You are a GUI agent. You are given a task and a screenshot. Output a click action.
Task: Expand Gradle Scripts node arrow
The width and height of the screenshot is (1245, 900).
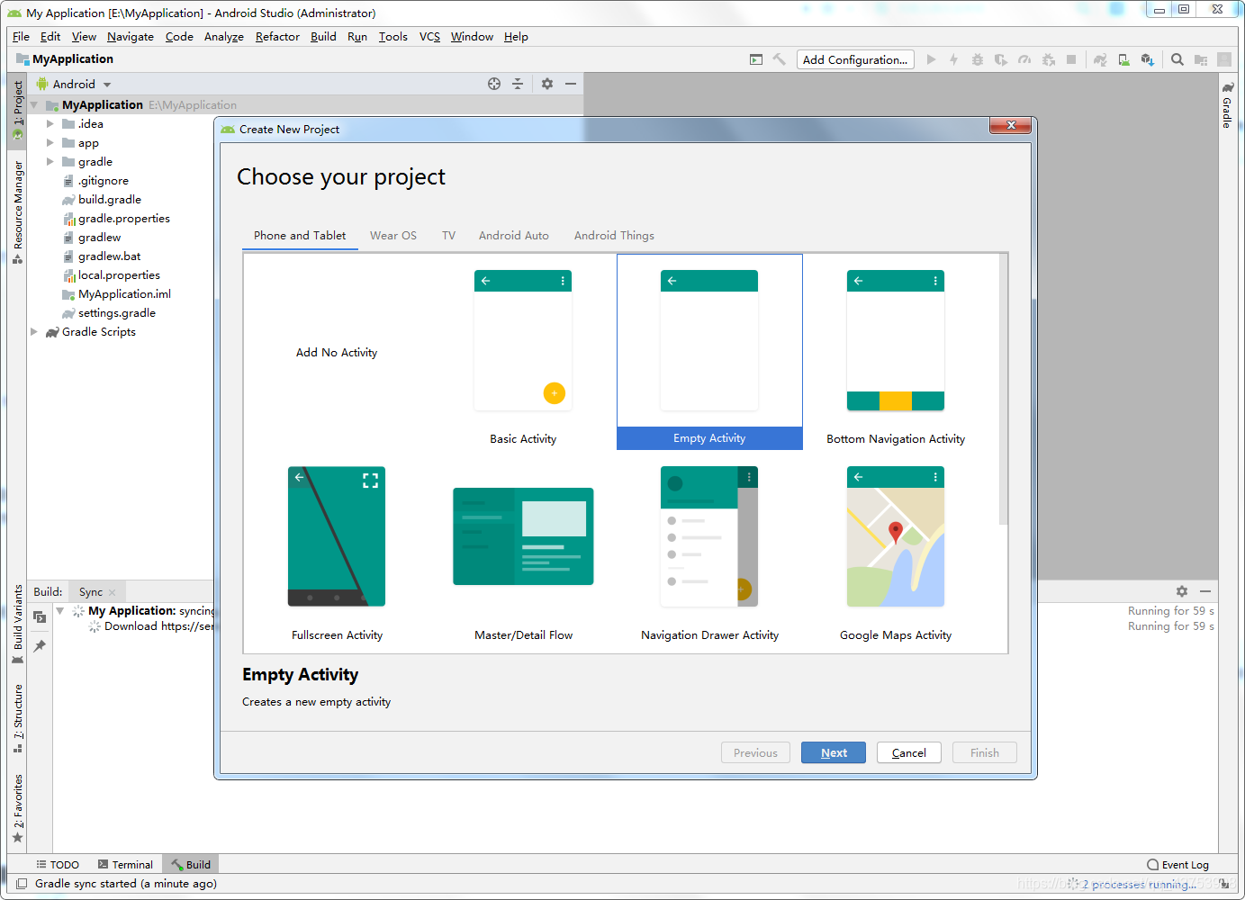point(34,332)
